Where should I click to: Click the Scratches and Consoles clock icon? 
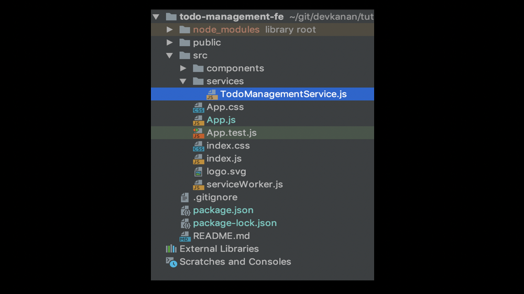[171, 262]
